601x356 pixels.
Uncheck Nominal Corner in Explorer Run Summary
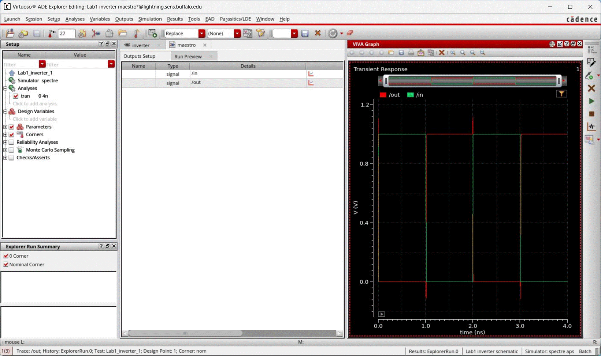click(6, 264)
